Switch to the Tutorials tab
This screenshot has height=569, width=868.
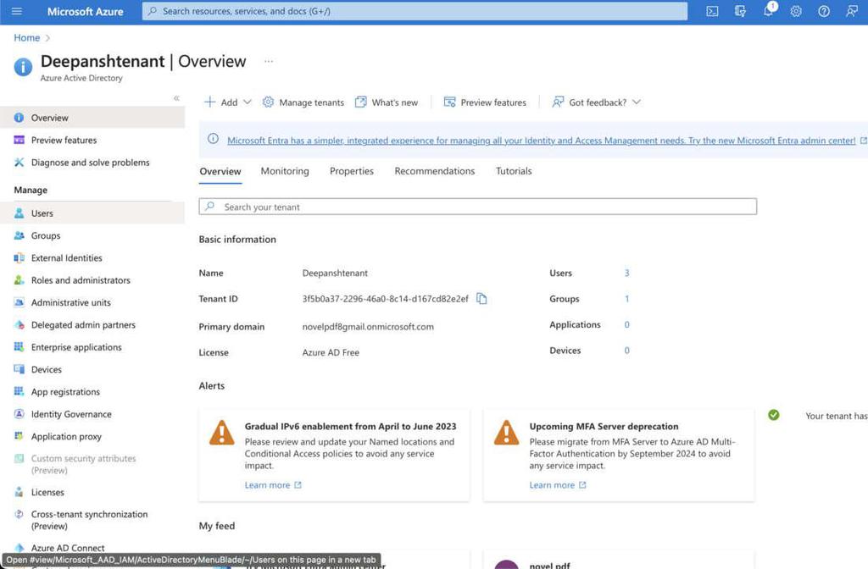(x=514, y=171)
